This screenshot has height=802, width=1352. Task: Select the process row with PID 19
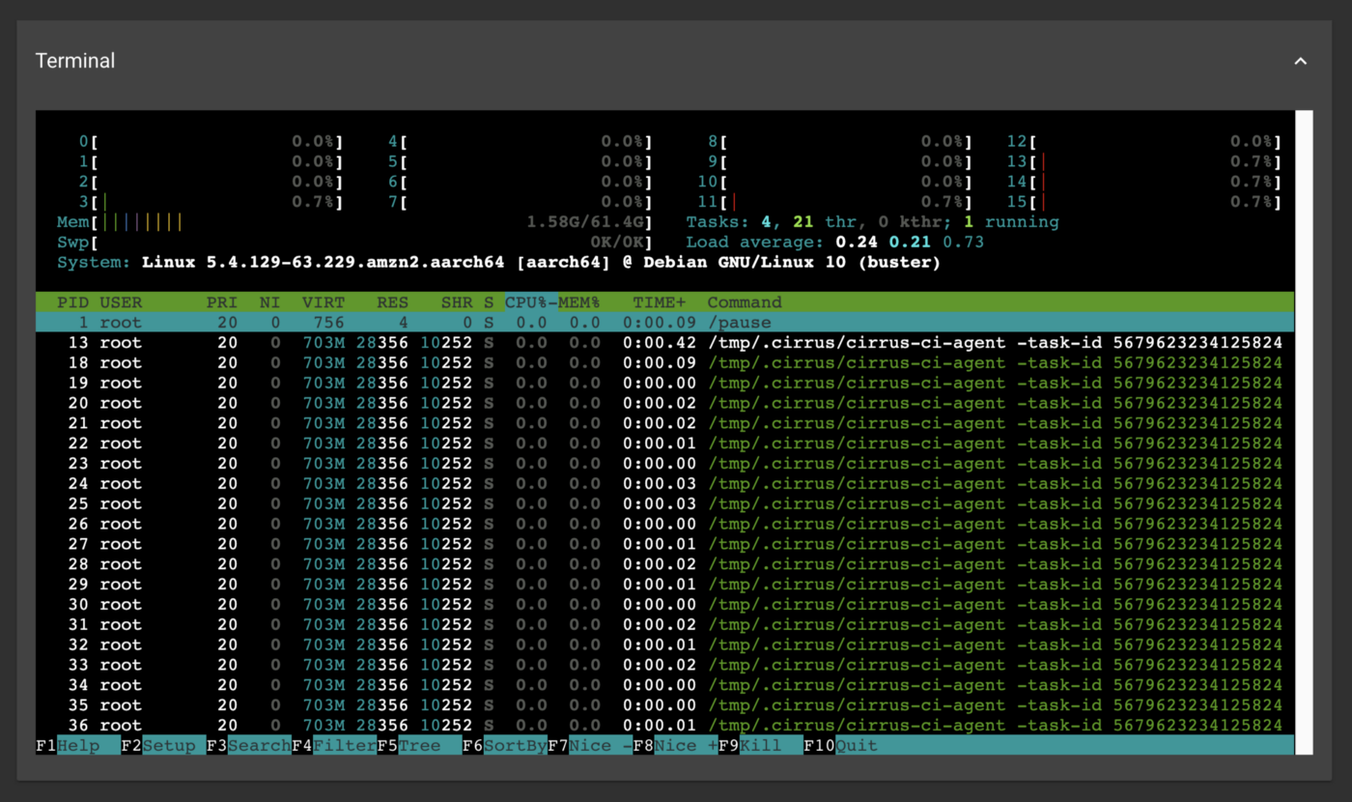point(664,383)
